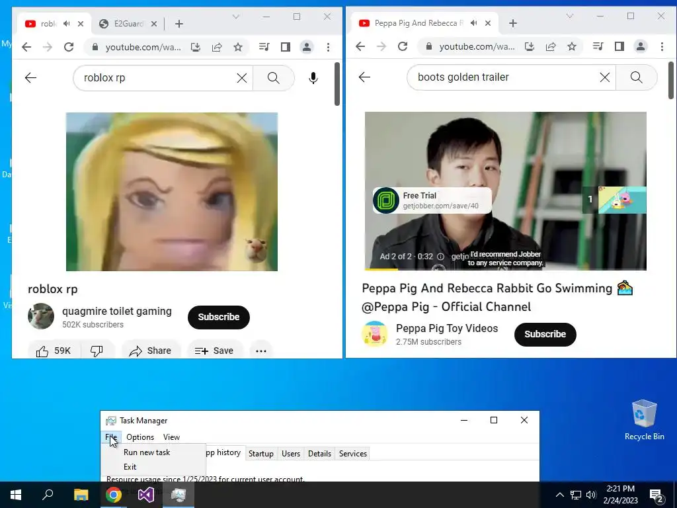The image size is (677, 508).
Task: Open Chrome menu in left window
Action: click(328, 47)
